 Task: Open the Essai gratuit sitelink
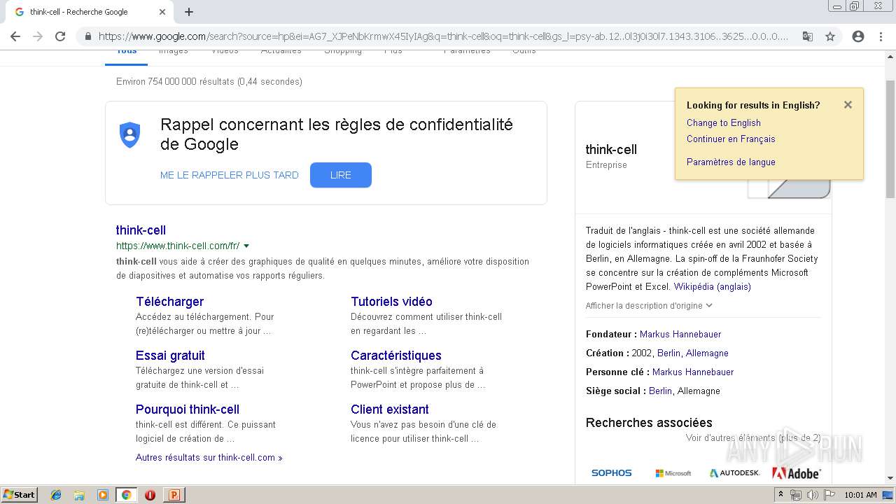pos(170,356)
